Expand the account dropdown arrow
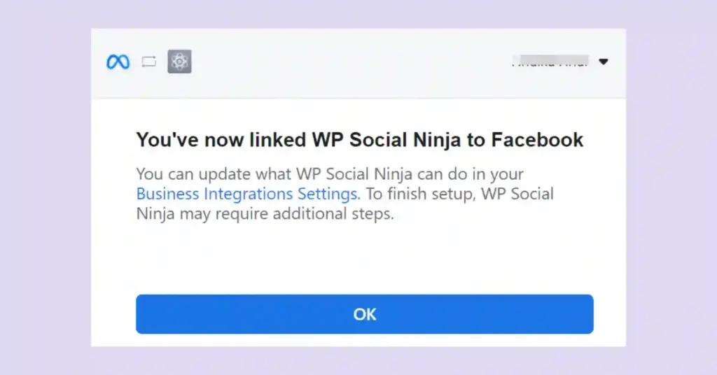717x375 pixels. point(604,62)
